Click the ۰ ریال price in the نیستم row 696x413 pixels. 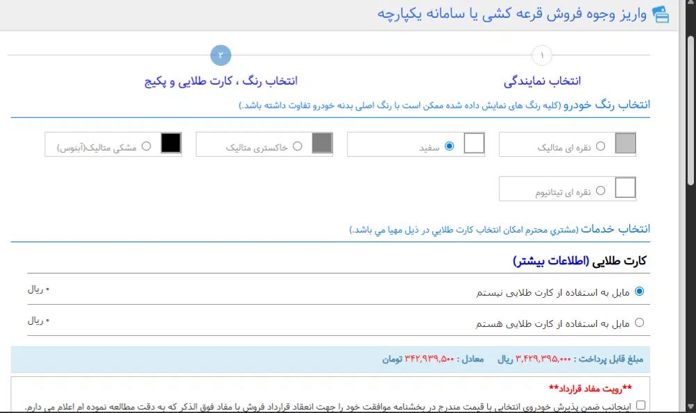coord(38,289)
